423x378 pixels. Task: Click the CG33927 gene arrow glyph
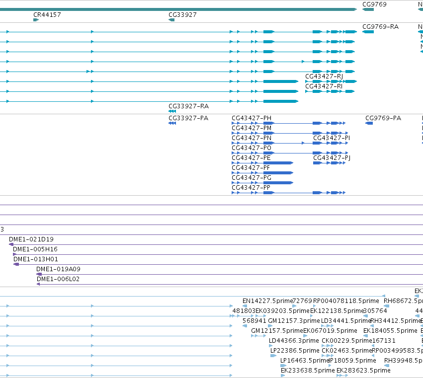point(171,20)
